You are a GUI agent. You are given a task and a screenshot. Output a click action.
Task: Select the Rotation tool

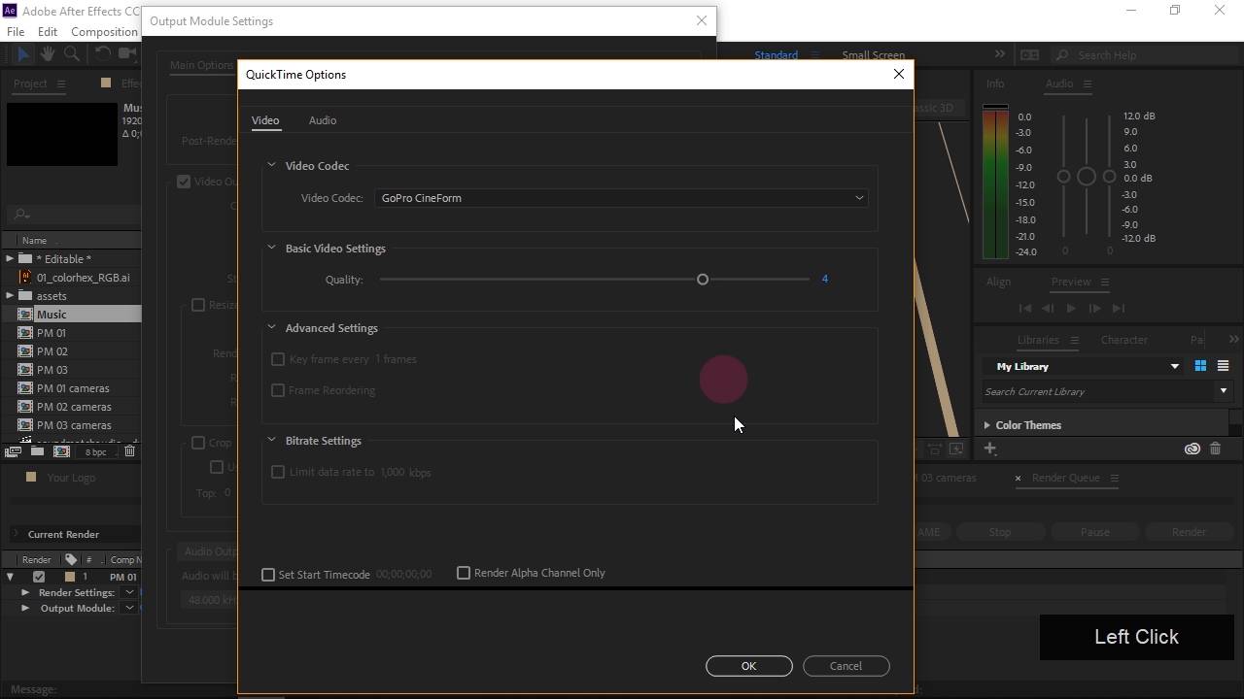101,54
